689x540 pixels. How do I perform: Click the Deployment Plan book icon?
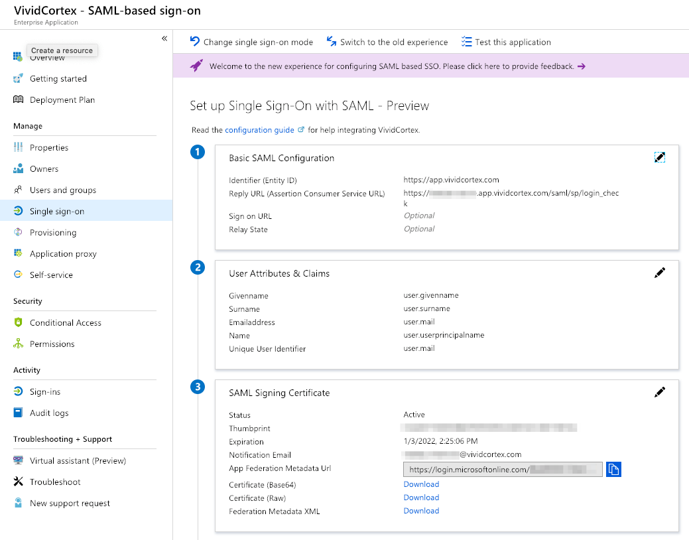pyautogui.click(x=18, y=100)
